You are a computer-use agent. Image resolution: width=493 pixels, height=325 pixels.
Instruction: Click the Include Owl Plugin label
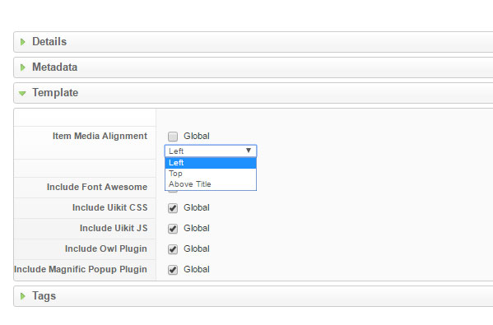pyautogui.click(x=105, y=249)
